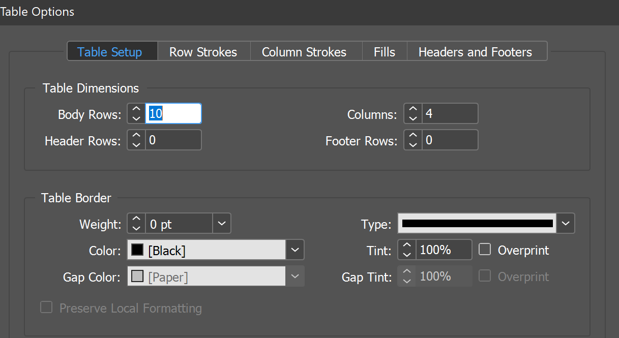Select the Headers and Footers tab
Screen dimensions: 619x338
click(475, 52)
